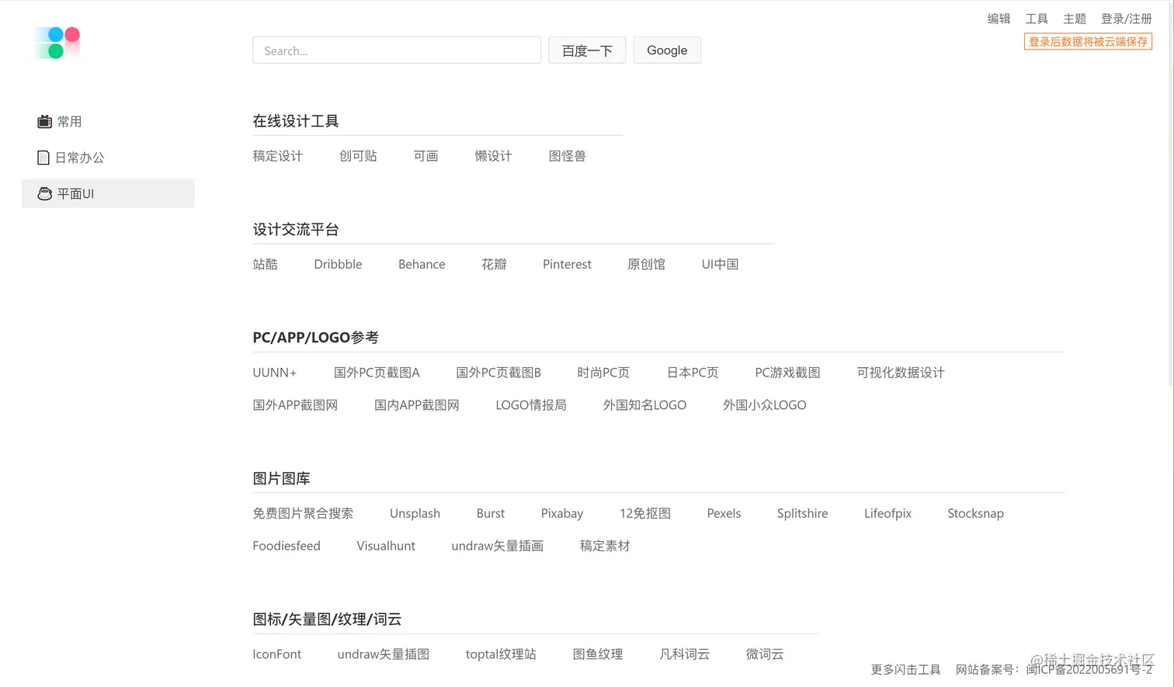Click the colorful dots site logo
The height and width of the screenshot is (687, 1174).
click(57, 43)
